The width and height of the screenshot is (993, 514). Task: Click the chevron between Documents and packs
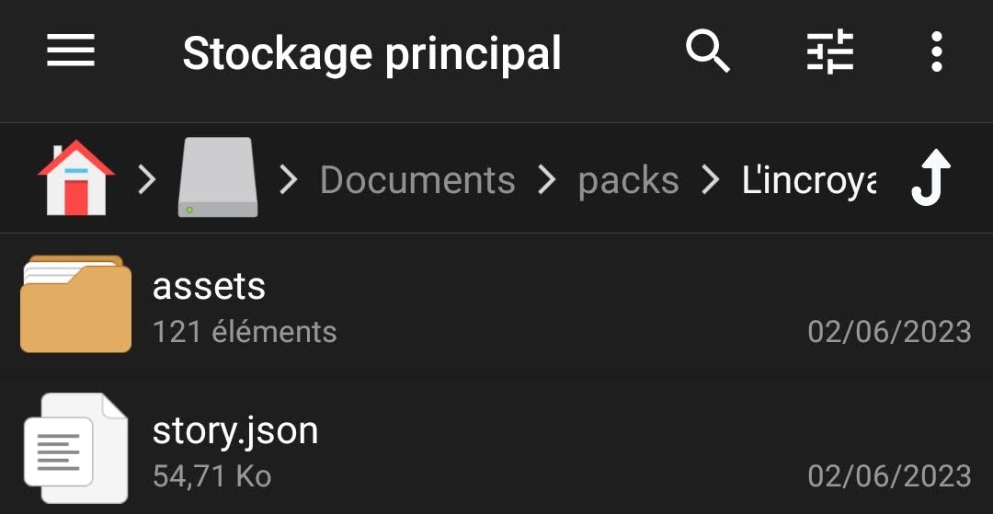pyautogui.click(x=547, y=180)
